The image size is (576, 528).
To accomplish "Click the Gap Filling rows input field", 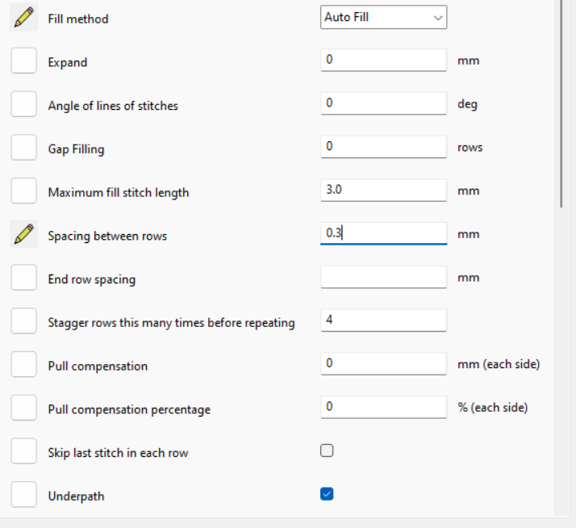I will click(383, 147).
